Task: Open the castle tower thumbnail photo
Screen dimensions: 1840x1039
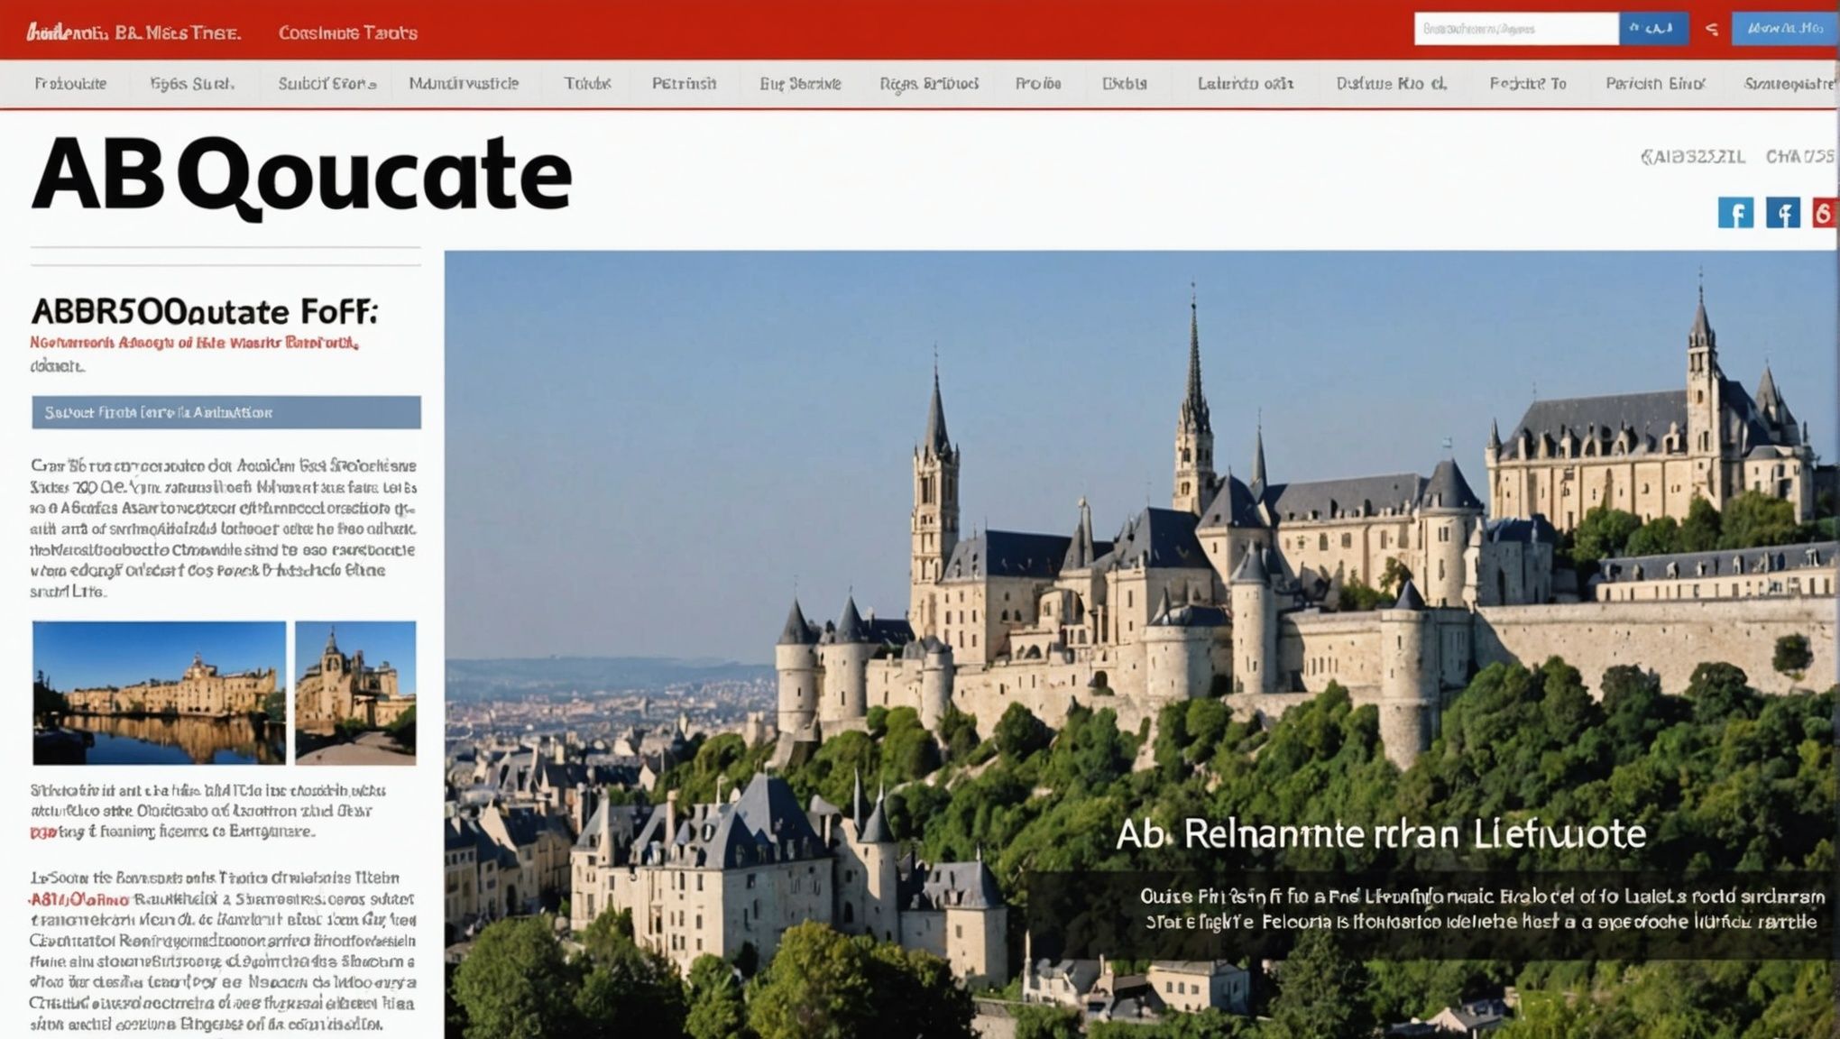Action: (355, 693)
